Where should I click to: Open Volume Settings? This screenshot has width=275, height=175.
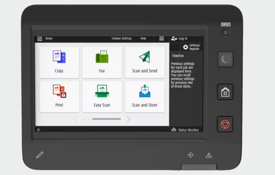(122, 38)
